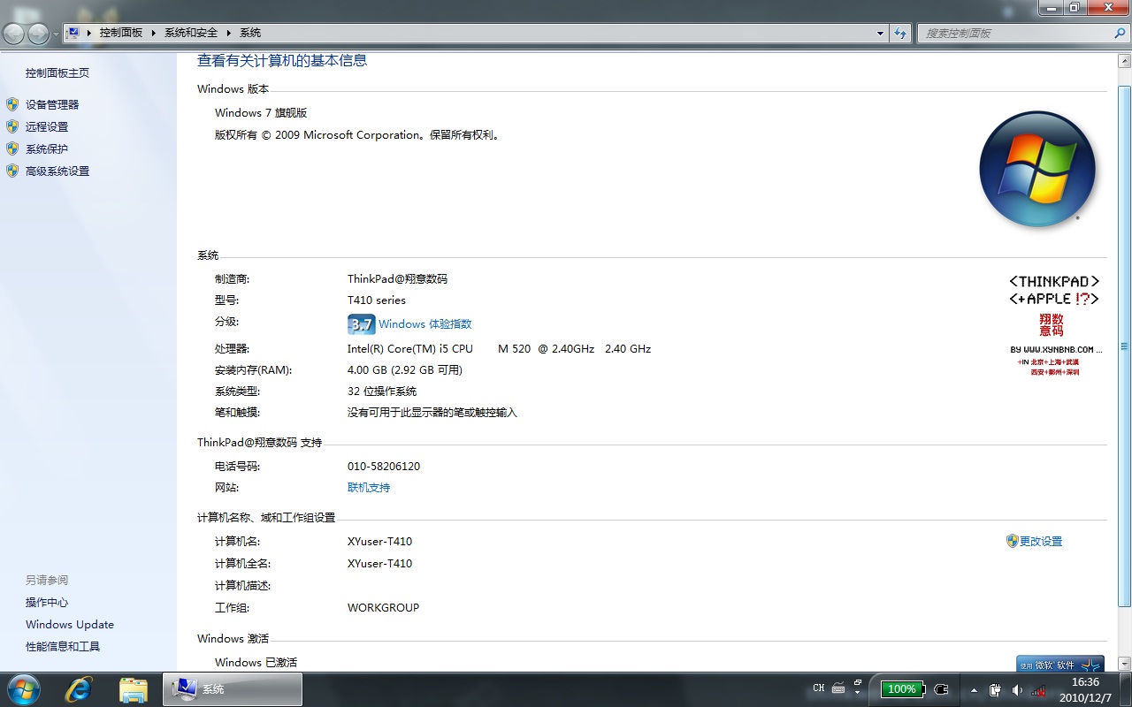Click the 32 位操作系统 text
Image resolution: width=1132 pixels, height=707 pixels.
click(382, 392)
